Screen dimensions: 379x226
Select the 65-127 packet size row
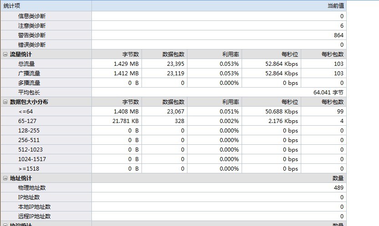click(x=27, y=121)
